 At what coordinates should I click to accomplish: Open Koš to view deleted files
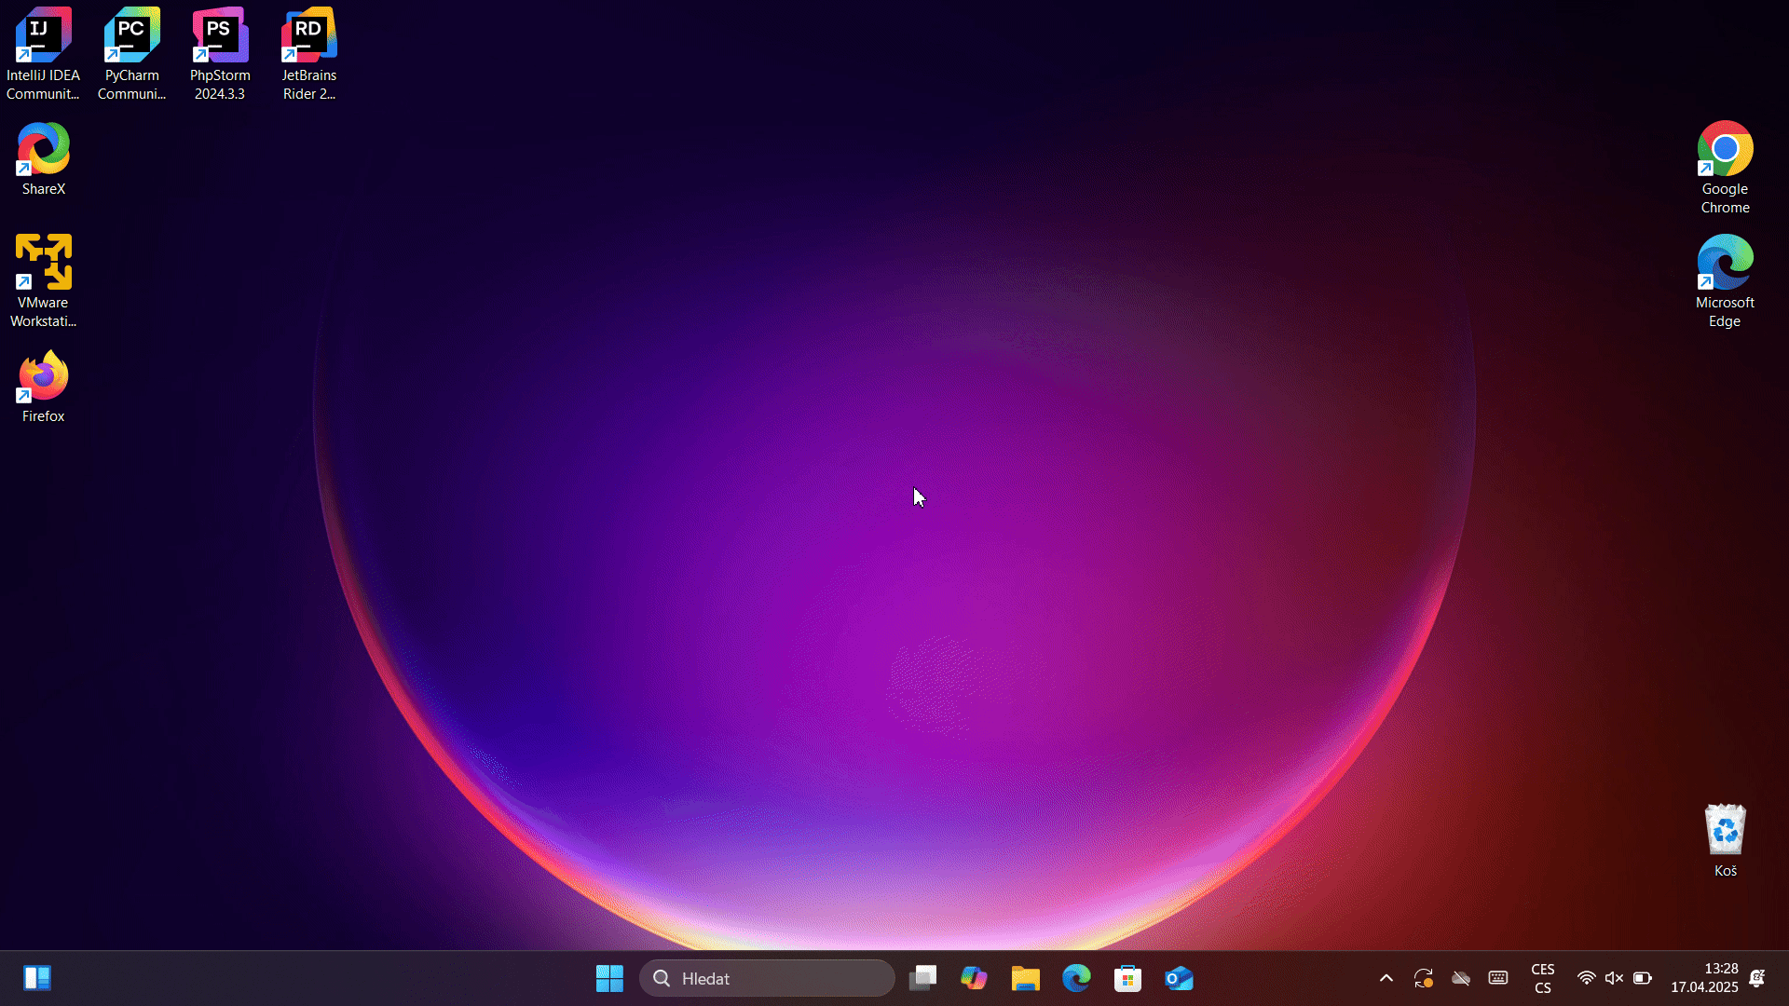[1725, 829]
